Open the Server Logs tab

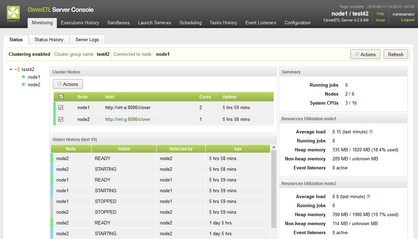point(87,39)
